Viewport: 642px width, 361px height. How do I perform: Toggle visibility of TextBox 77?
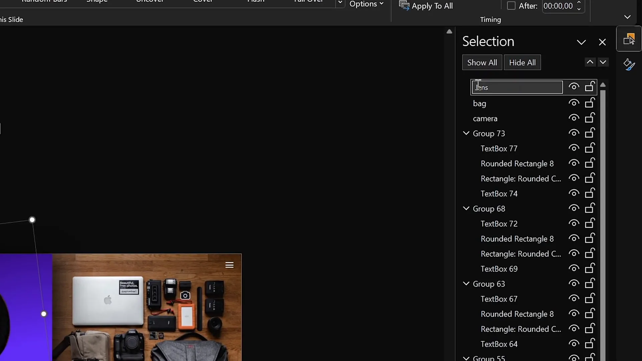pyautogui.click(x=574, y=148)
